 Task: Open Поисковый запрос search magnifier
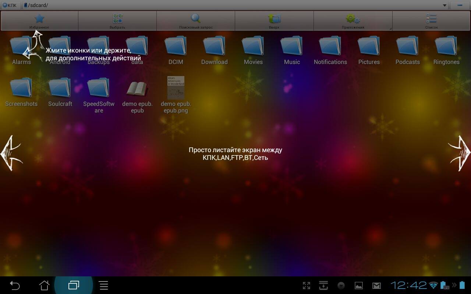(x=196, y=19)
